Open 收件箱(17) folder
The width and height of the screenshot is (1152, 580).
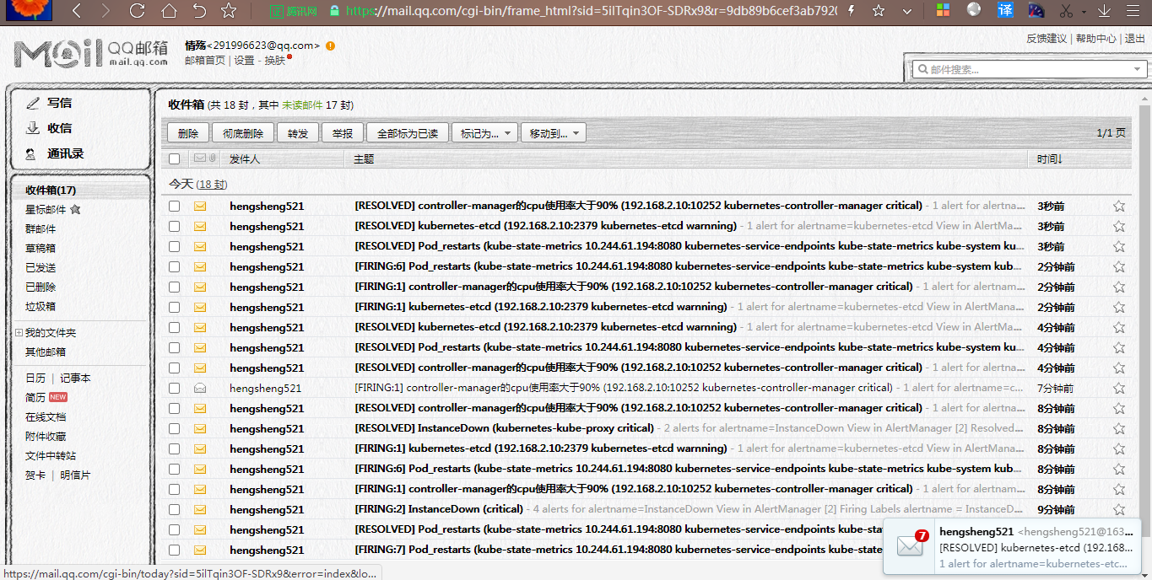point(51,191)
